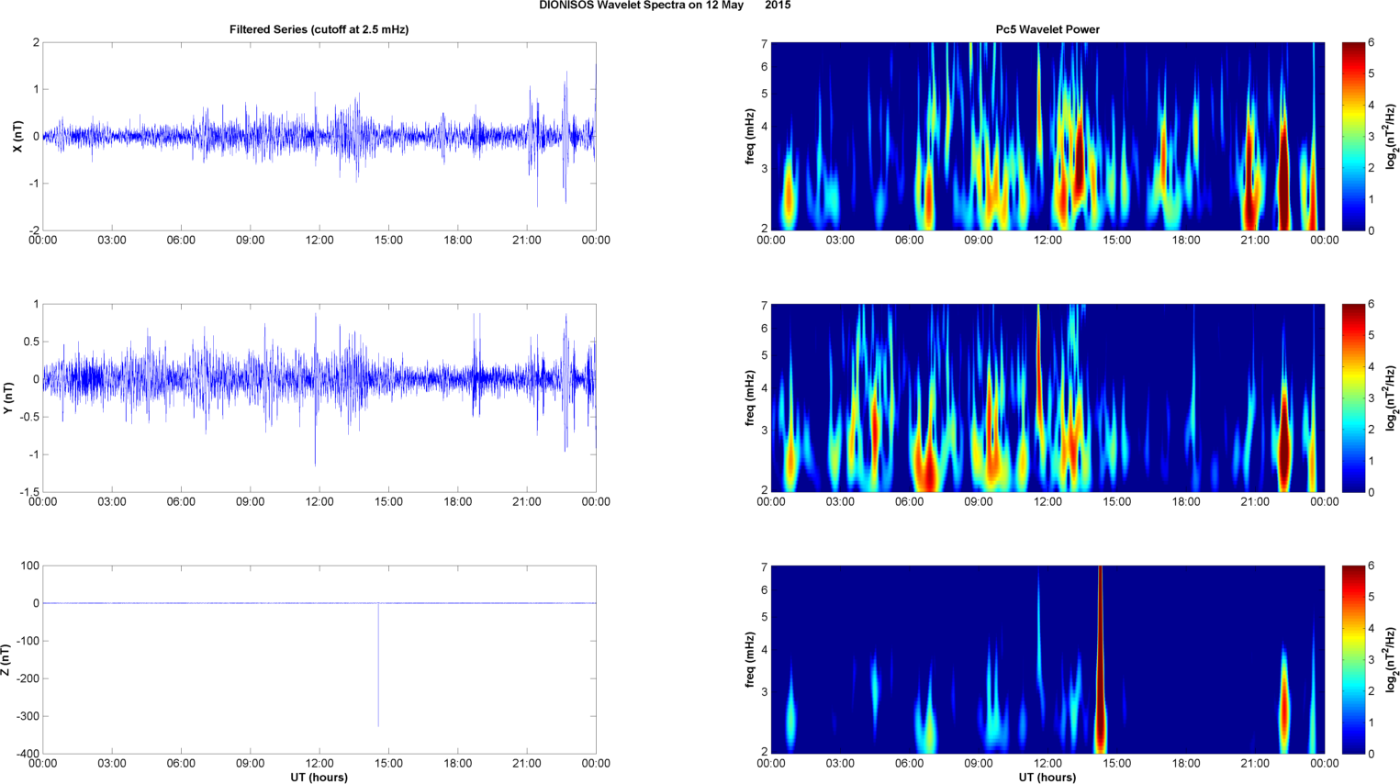Click the 'Filtered Series (cutoff at 2.5 mHz)' heading
This screenshot has height=784, width=1400.
click(x=319, y=29)
